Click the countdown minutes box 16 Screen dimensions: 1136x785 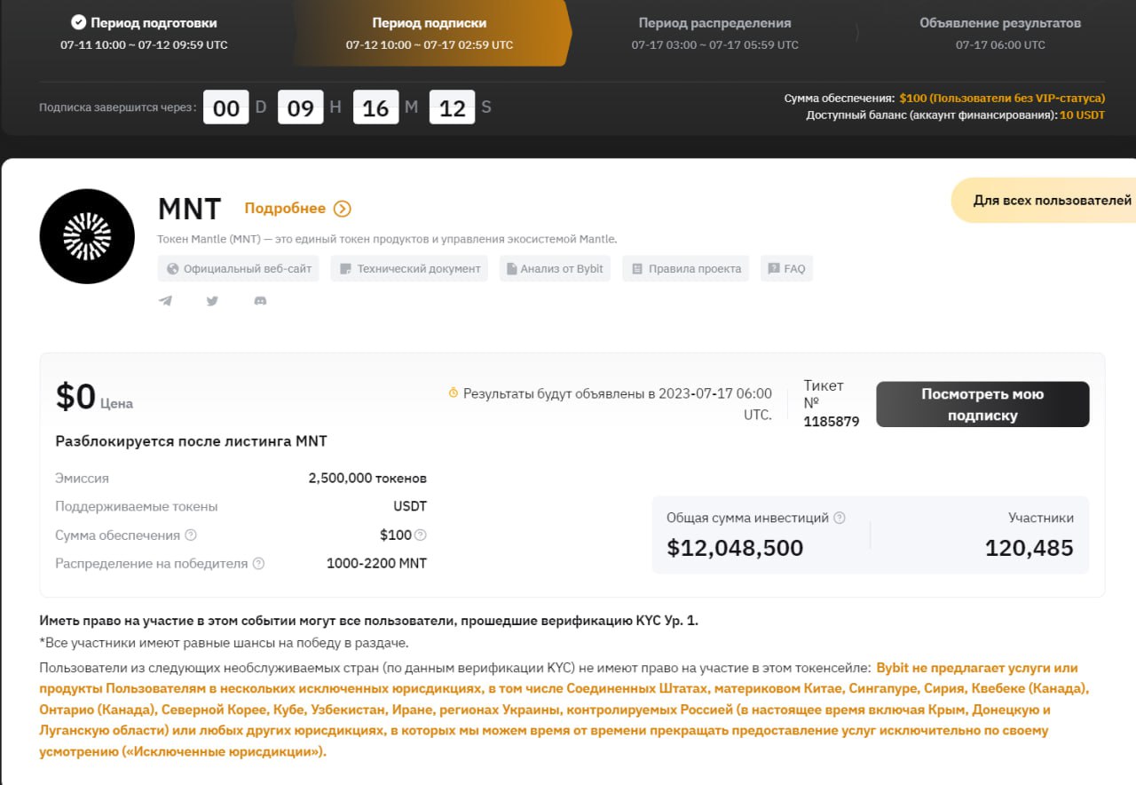375,107
